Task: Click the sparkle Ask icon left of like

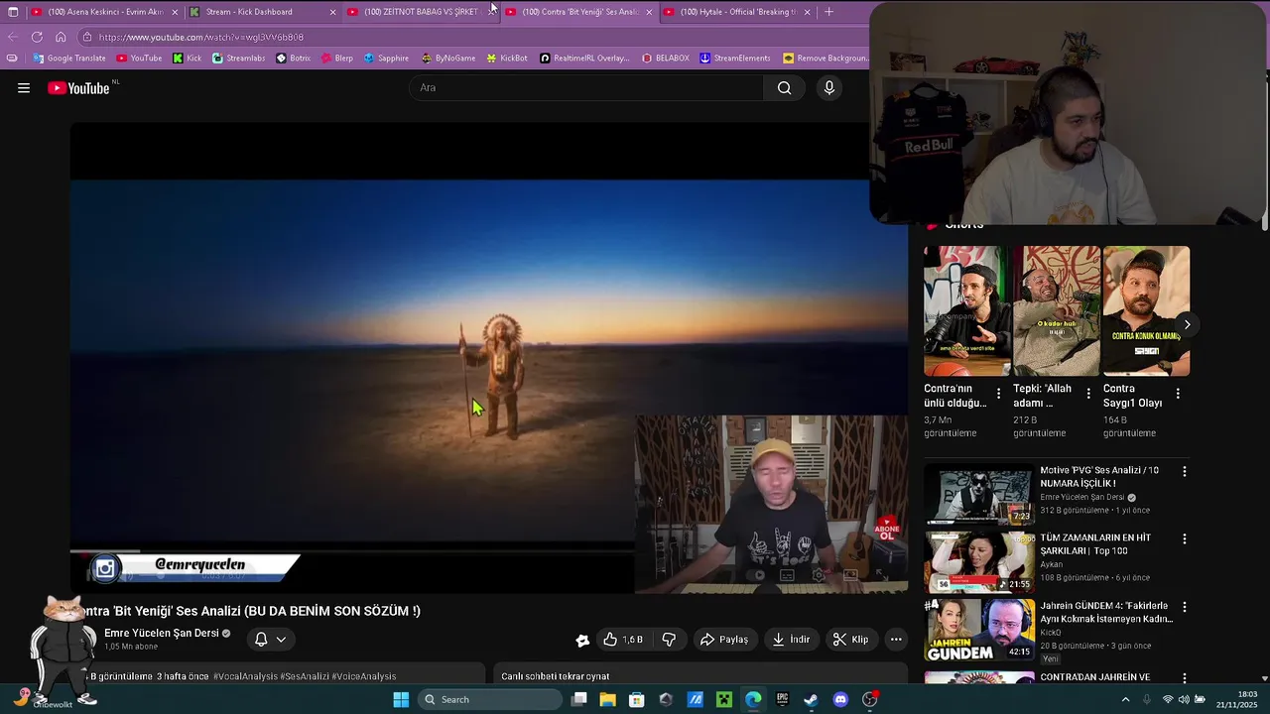Action: point(582,641)
